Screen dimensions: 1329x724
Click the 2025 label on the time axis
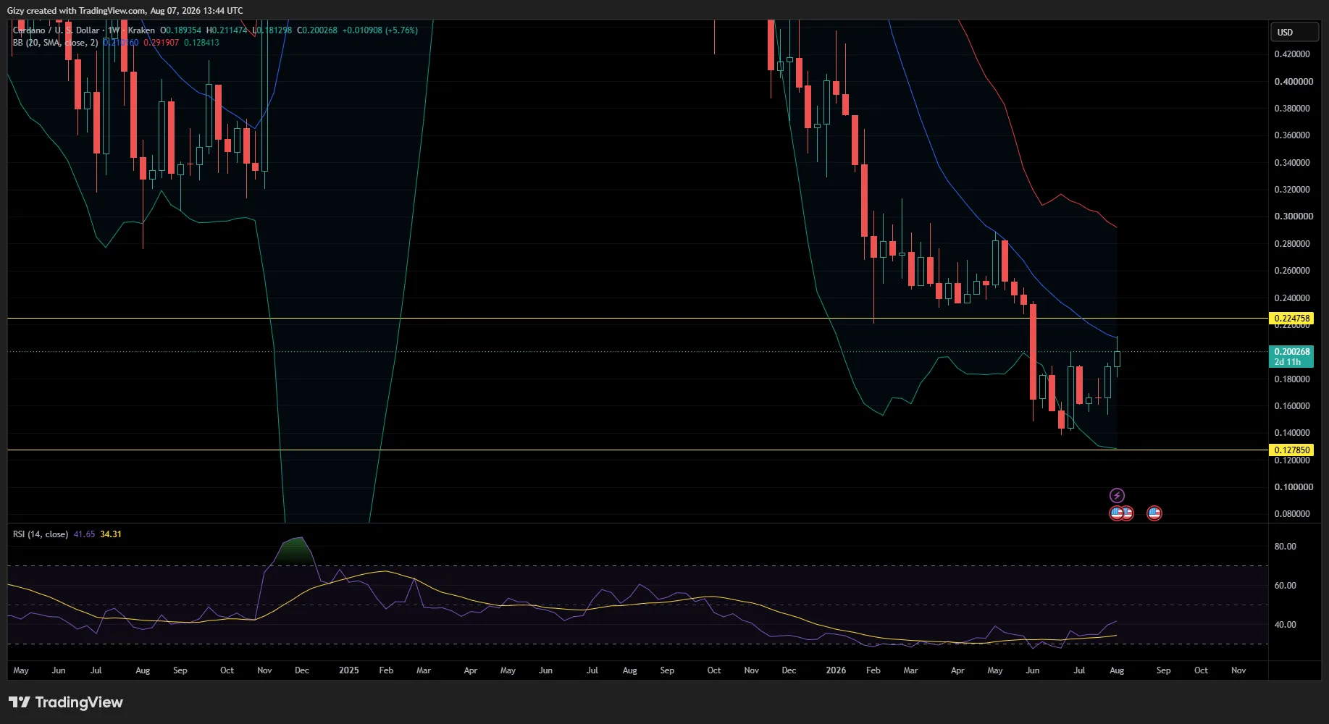pos(349,670)
